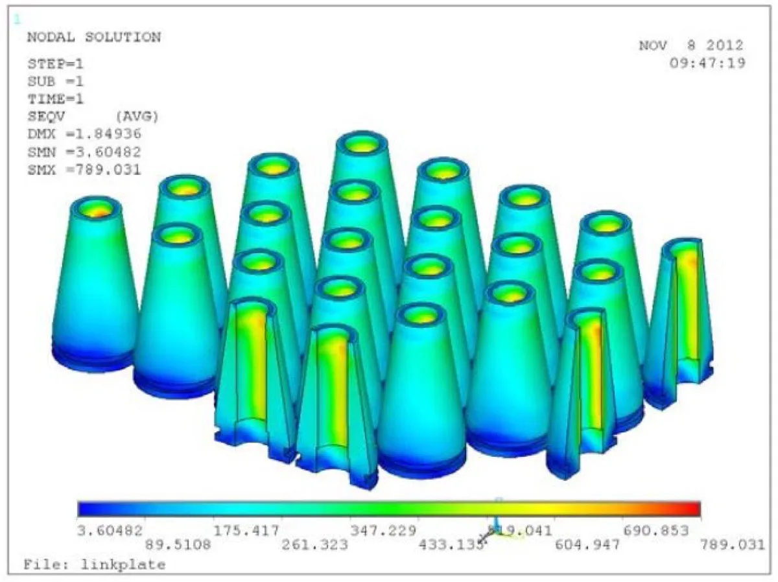
Task: Click the NODAL SOLUTION title text
Action: (x=93, y=37)
